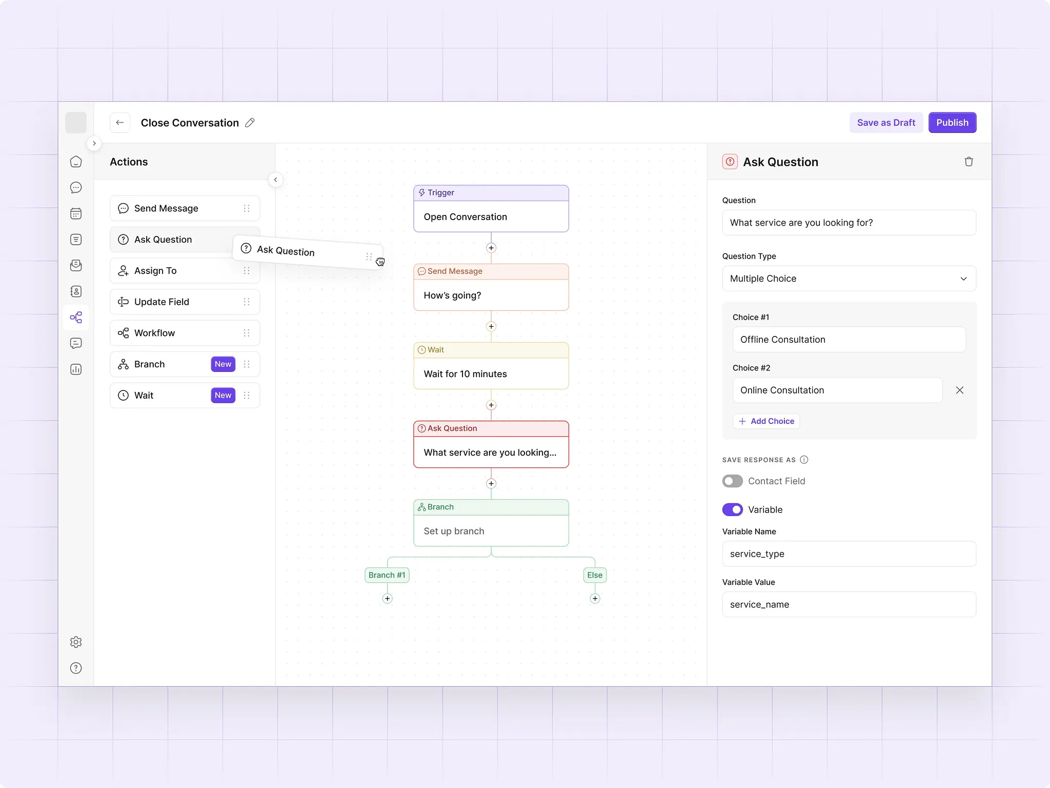Click the info icon next to Save Response As
Screen dimensions: 1050x788
[804, 460]
